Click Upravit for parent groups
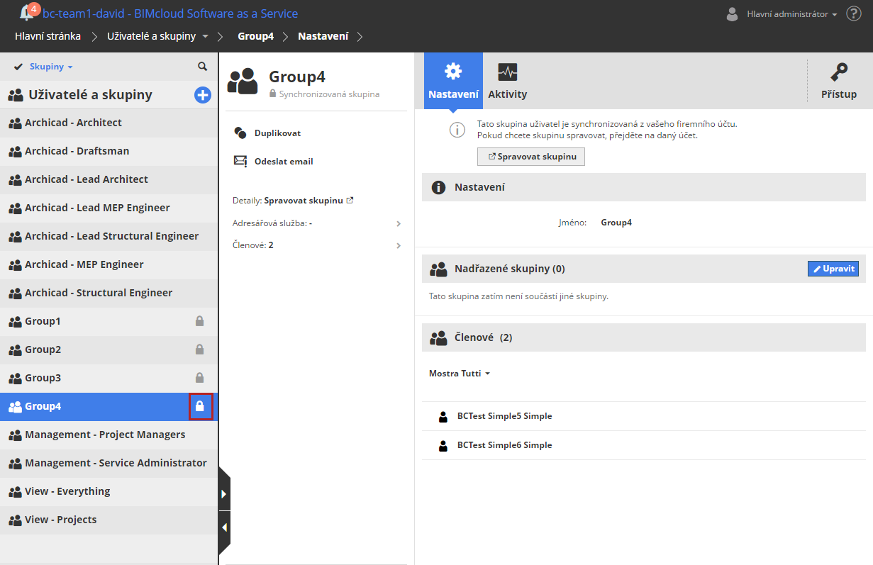This screenshot has width=873, height=565. point(833,269)
